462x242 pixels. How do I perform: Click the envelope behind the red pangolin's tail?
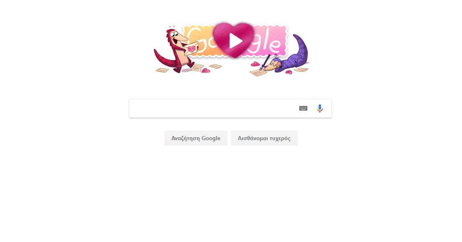pos(162,70)
